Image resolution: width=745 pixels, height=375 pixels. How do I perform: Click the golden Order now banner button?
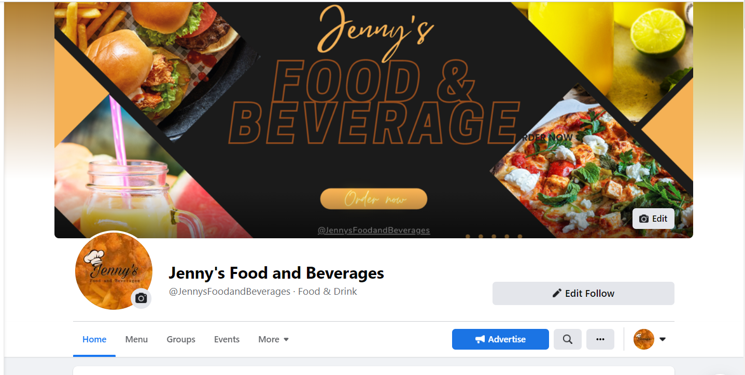[x=374, y=199]
